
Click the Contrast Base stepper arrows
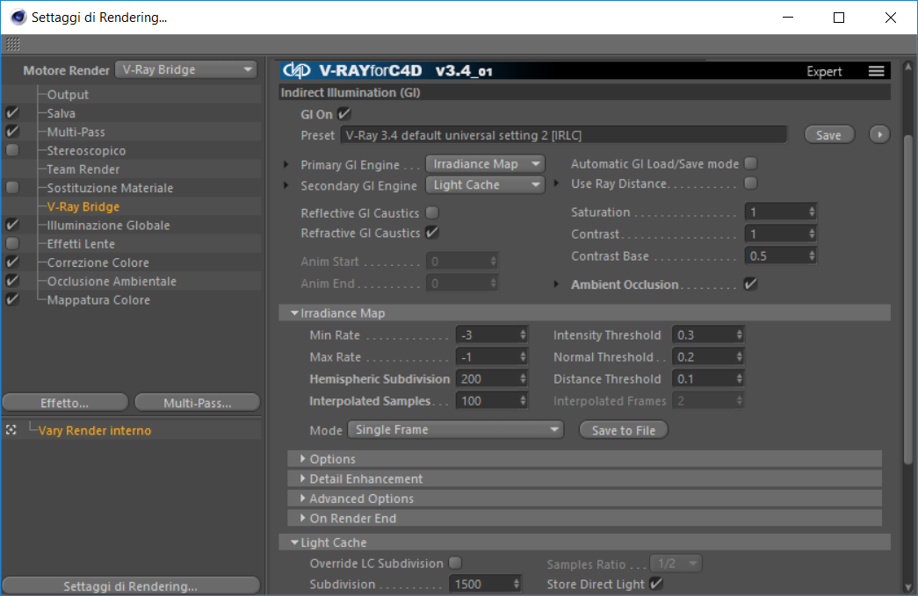[x=812, y=255]
